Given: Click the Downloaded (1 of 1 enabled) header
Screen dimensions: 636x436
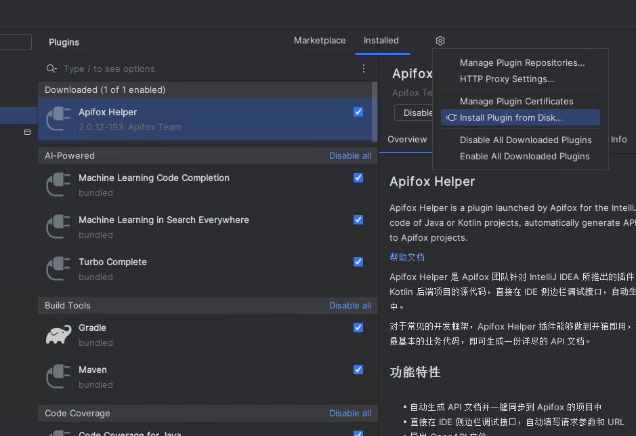Looking at the screenshot, I should (x=205, y=90).
